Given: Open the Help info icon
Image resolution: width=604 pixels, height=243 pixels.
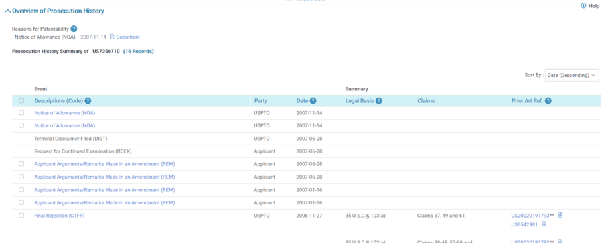Looking at the screenshot, I should [x=583, y=6].
